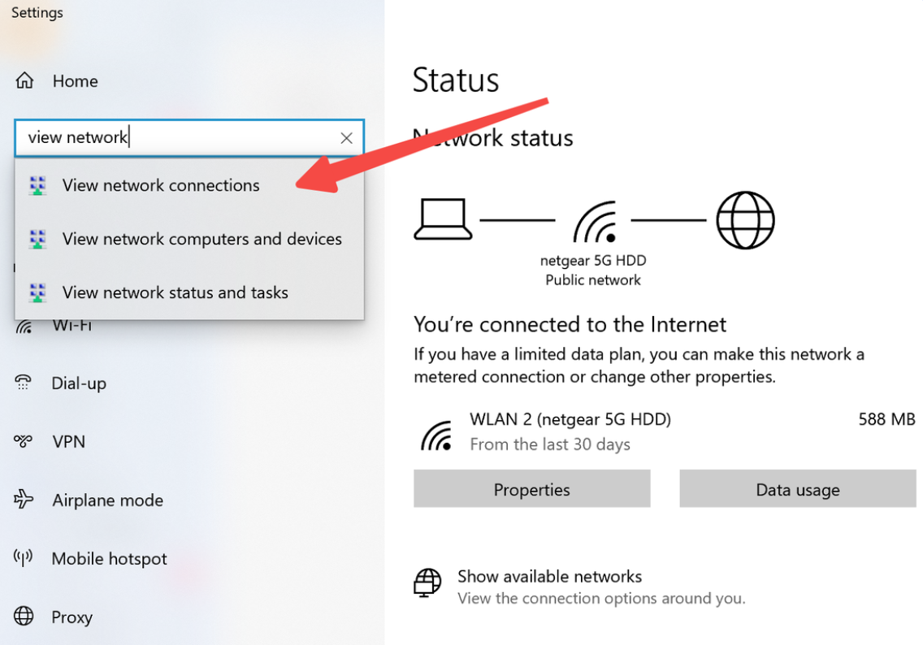Click the Airplane mode icon
Viewport: 923px width, 645px height.
click(24, 499)
